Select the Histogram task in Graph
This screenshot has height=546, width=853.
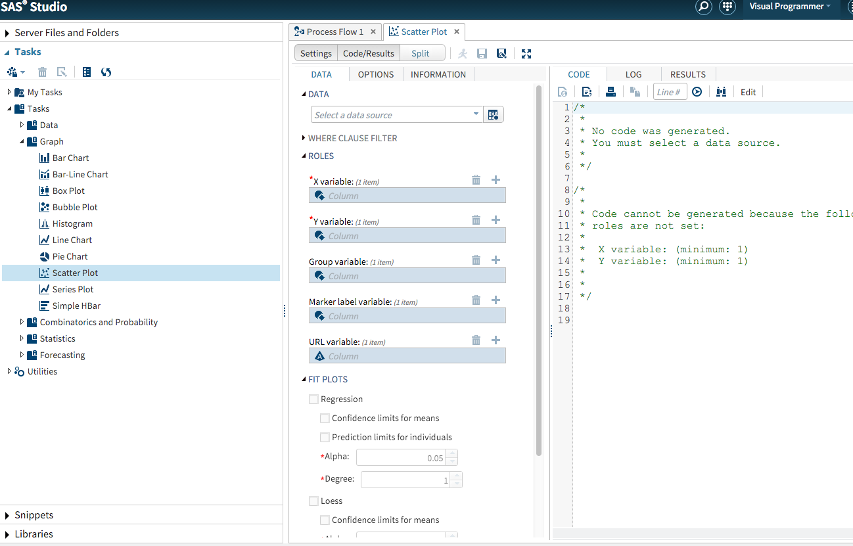coord(72,223)
